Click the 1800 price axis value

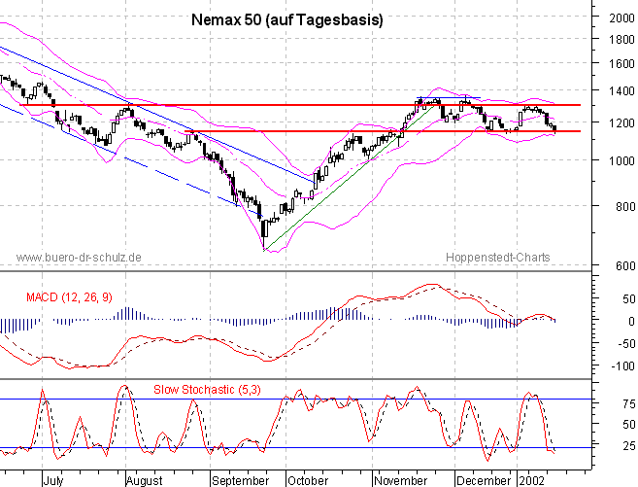pos(621,40)
